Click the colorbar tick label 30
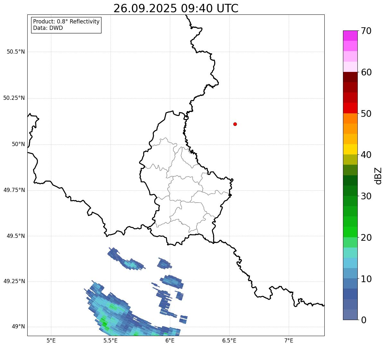Image resolution: width=386 pixels, height=347 pixels. tap(366, 196)
